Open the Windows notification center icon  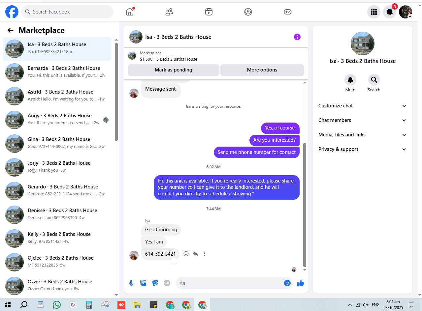pyautogui.click(x=411, y=305)
